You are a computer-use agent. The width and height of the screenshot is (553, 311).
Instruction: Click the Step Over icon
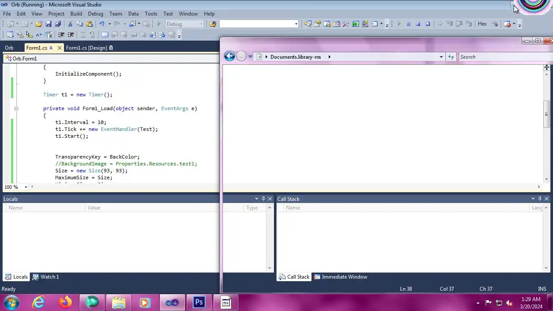pyautogui.click(x=459, y=24)
